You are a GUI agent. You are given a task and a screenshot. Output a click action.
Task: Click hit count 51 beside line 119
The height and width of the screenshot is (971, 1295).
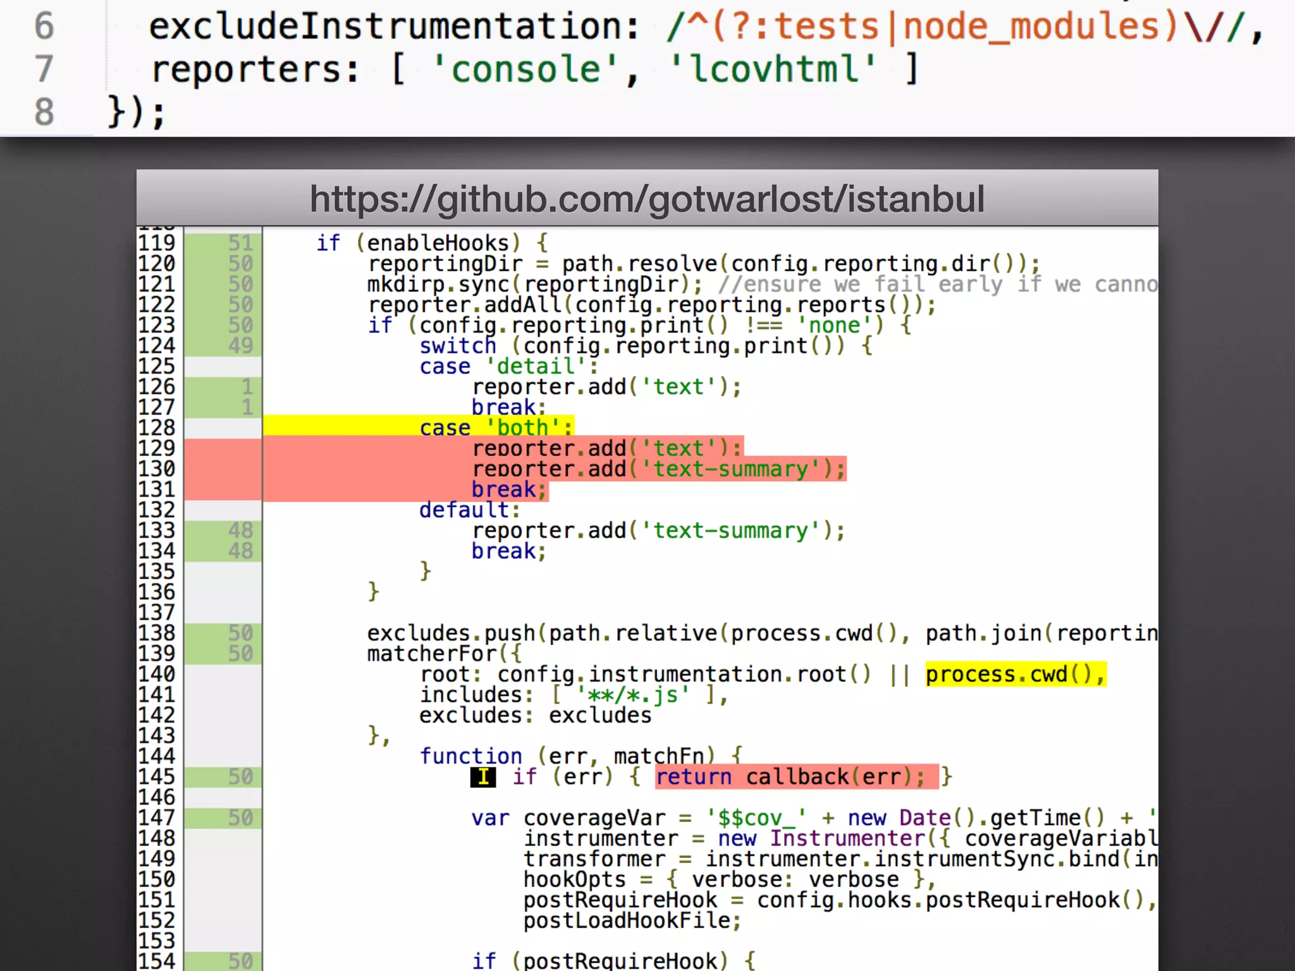[x=240, y=243]
